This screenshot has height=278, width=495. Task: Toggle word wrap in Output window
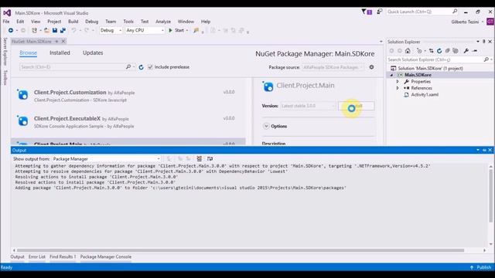coord(210,158)
